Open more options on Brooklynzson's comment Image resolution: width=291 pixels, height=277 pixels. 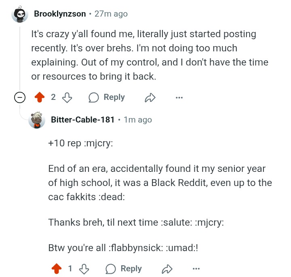[179, 97]
